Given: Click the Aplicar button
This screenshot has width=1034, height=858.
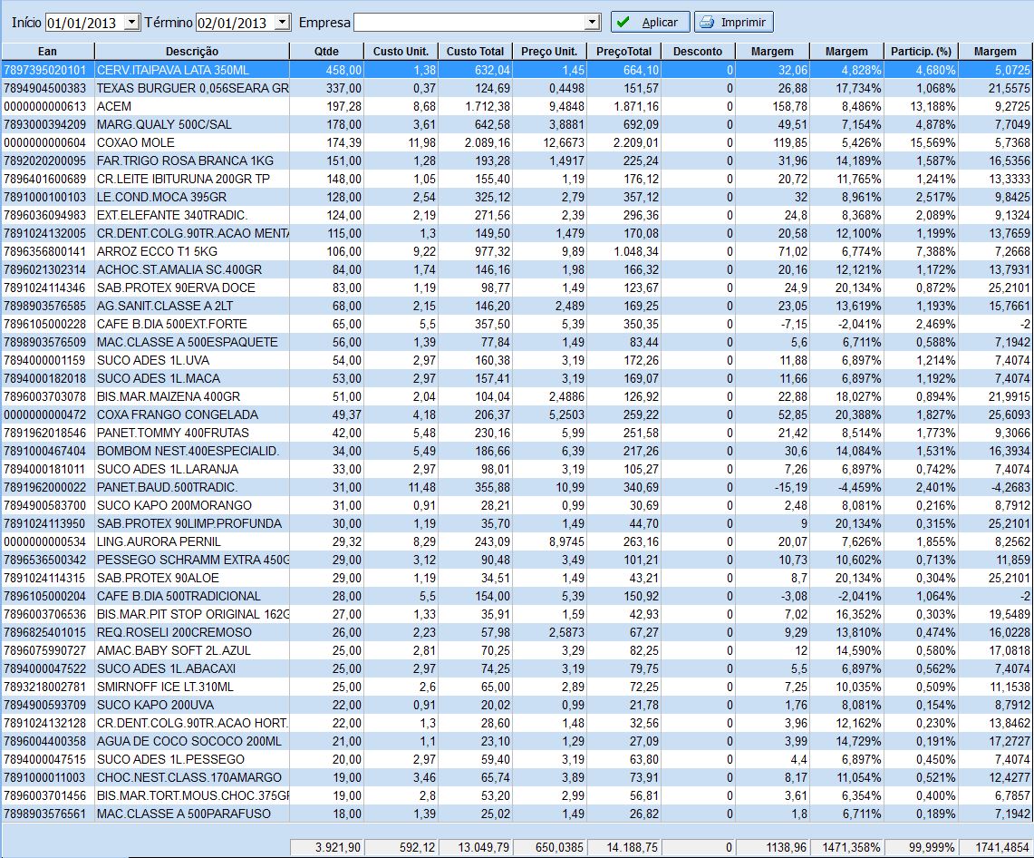Looking at the screenshot, I should 650,22.
